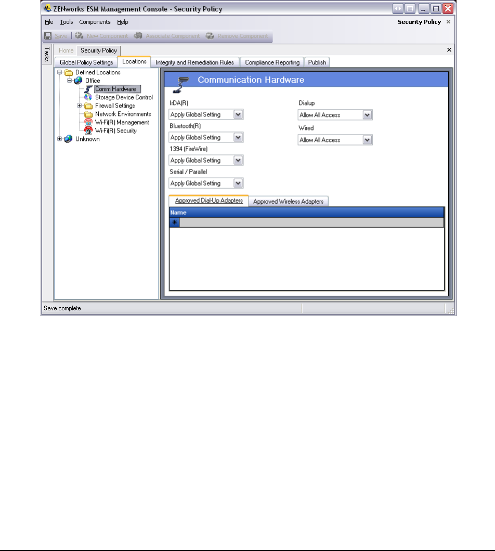Click the Firewall Settings folder icon
The image size is (495, 551).
(88, 106)
